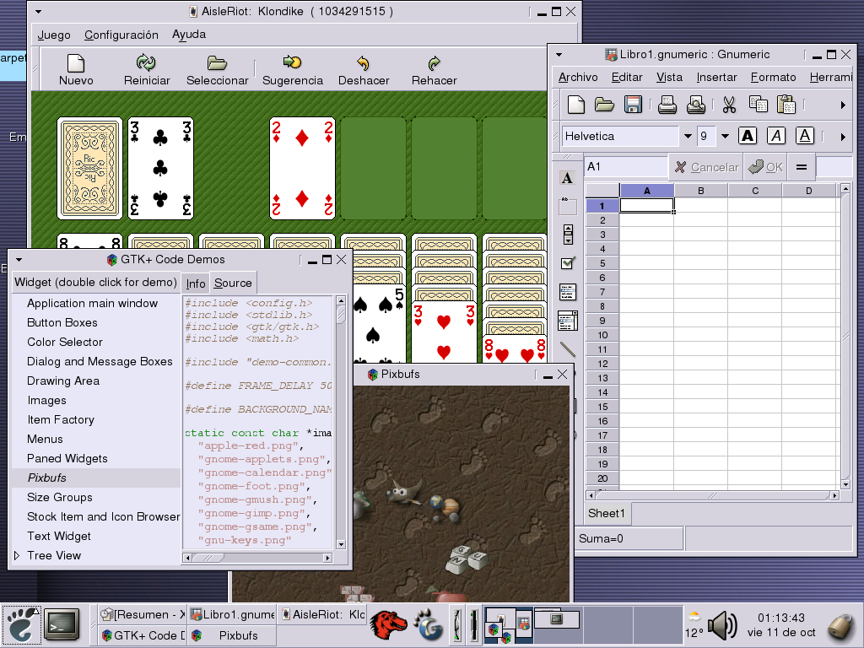Open the Archivo menu in Gnumeric
The width and height of the screenshot is (864, 648).
(x=578, y=77)
